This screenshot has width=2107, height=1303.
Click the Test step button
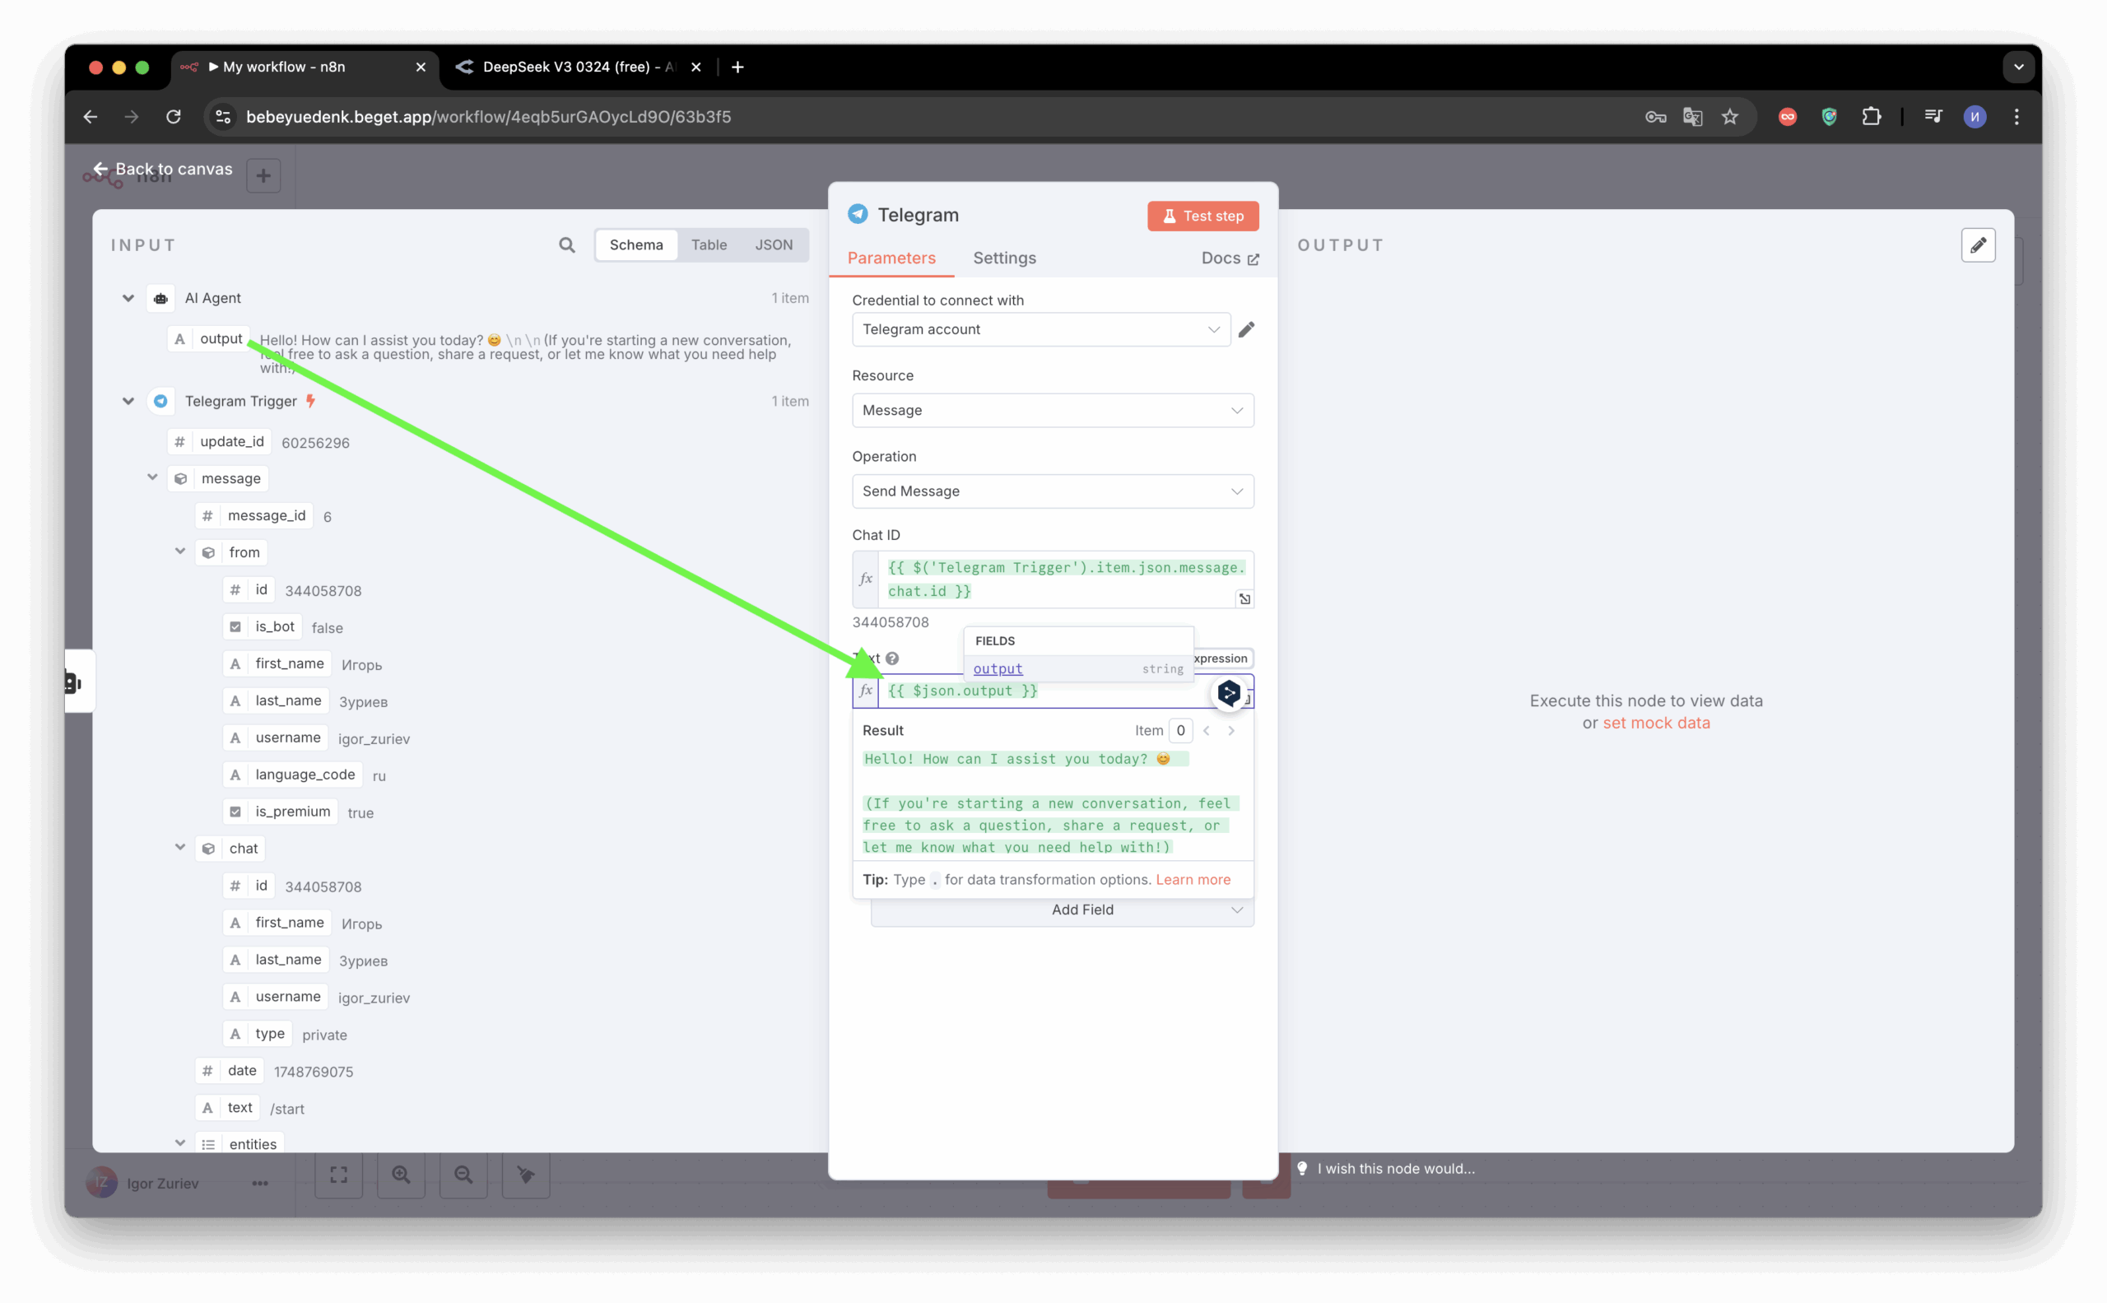1202,216
